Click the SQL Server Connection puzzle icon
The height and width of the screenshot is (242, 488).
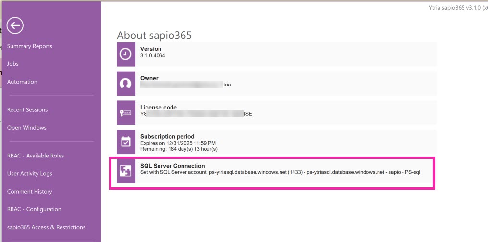point(125,171)
